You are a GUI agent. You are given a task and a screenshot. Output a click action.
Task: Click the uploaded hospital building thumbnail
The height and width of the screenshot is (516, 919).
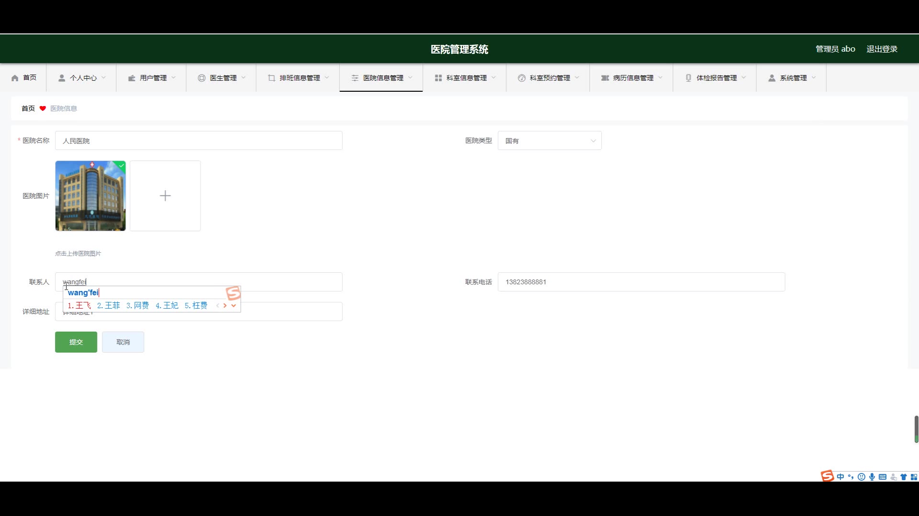pyautogui.click(x=90, y=196)
